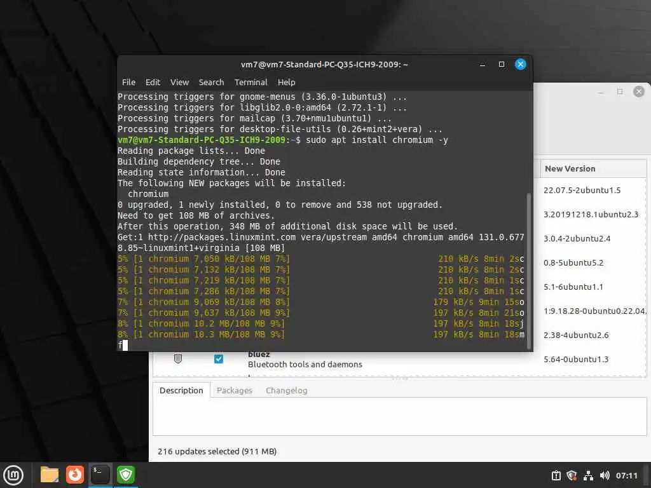Viewport: 651px width, 488px height.
Task: Open the updates notification tray icon
Action: [x=556, y=475]
